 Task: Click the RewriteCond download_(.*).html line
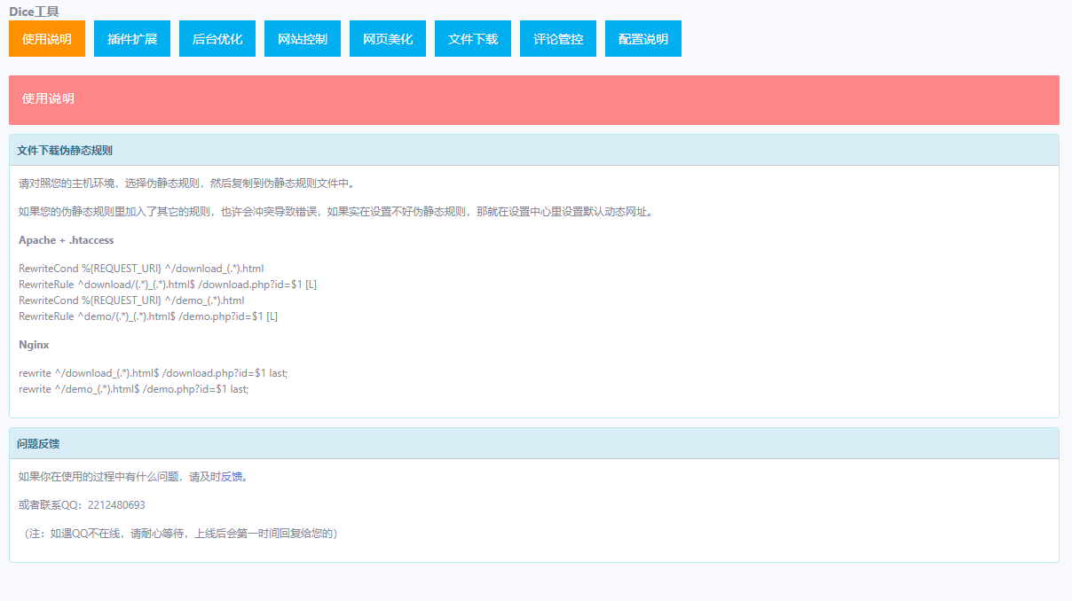coord(141,269)
